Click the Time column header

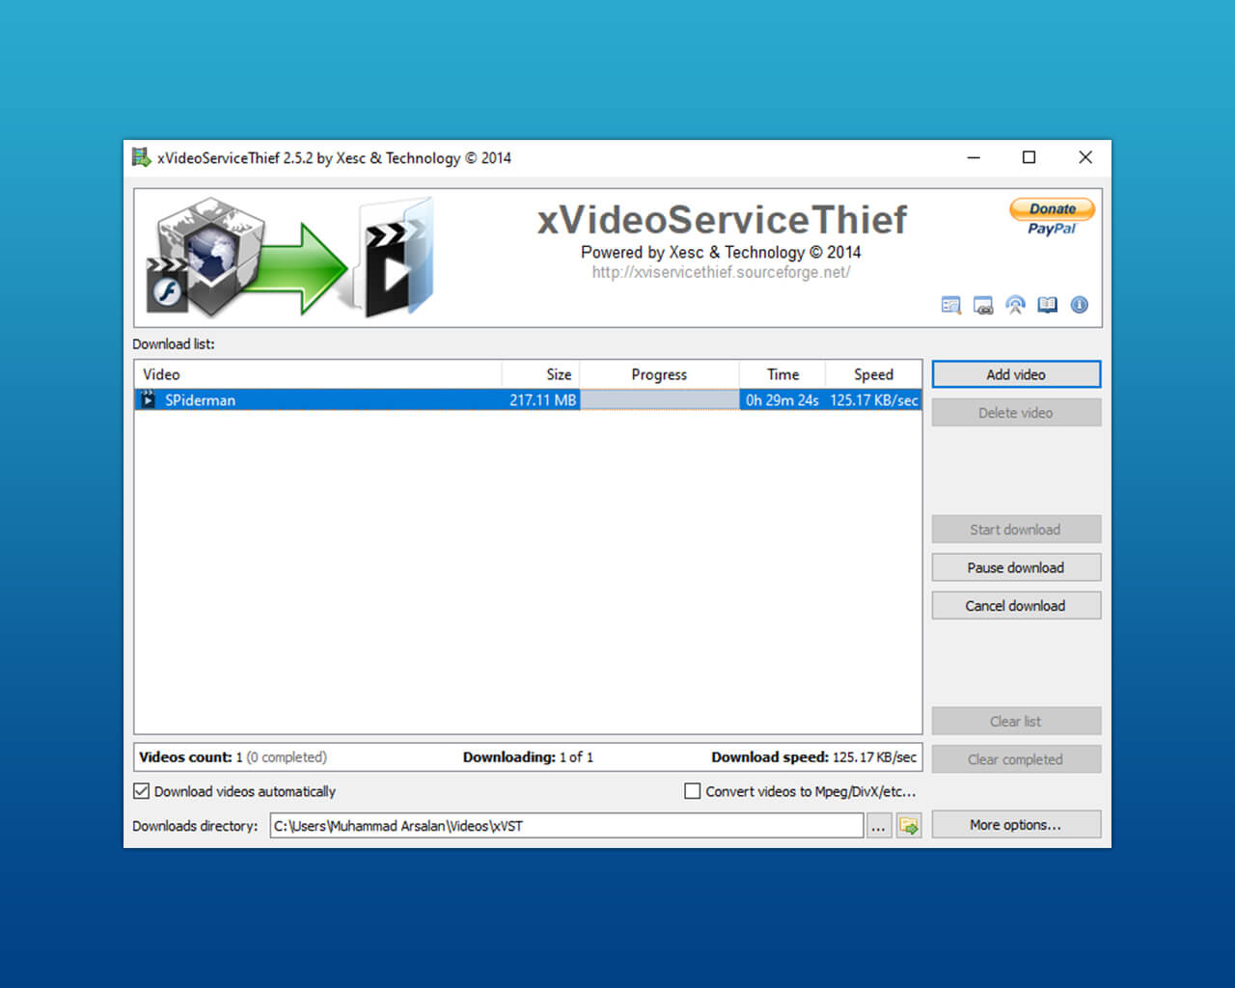coord(782,374)
